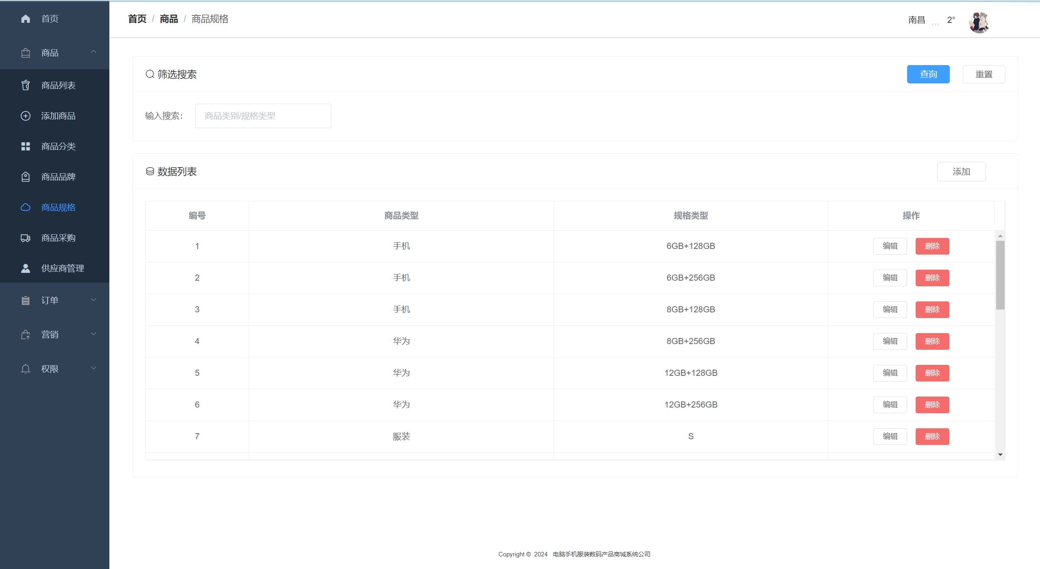Click the 添加商品 plus-circle icon
Screen dimensions: 1040x569
(26, 116)
